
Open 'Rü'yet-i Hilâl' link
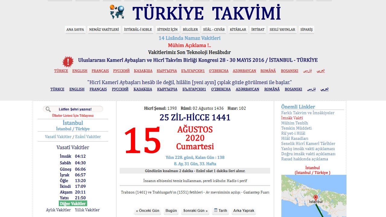tap(293, 134)
